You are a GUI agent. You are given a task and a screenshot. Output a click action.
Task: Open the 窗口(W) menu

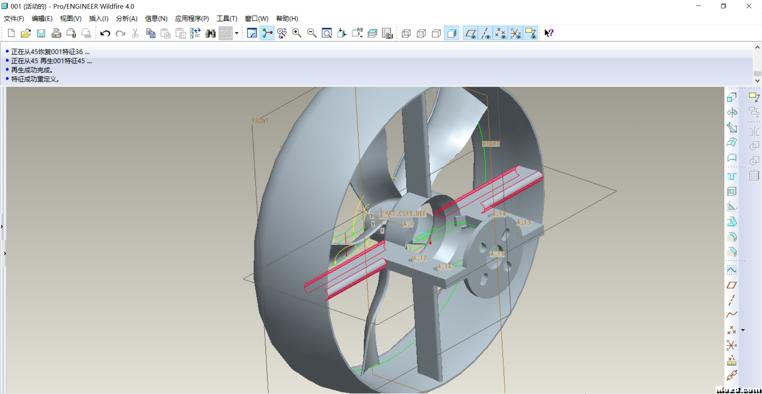[256, 19]
